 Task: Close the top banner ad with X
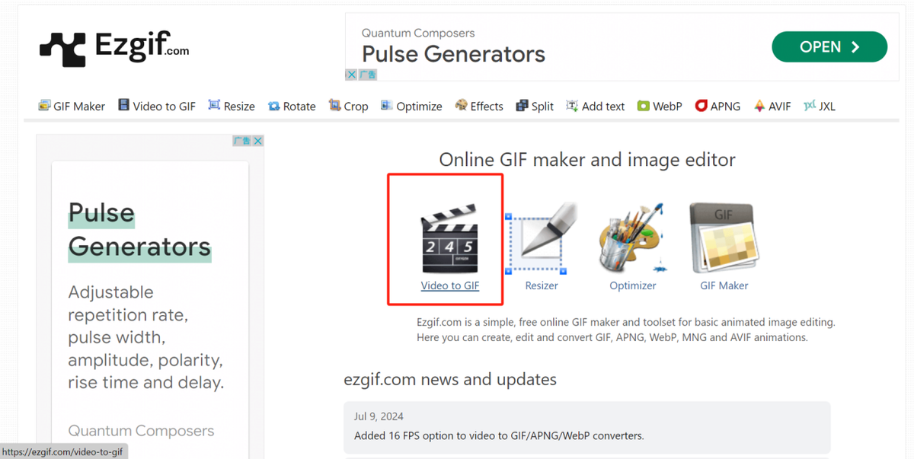point(351,75)
